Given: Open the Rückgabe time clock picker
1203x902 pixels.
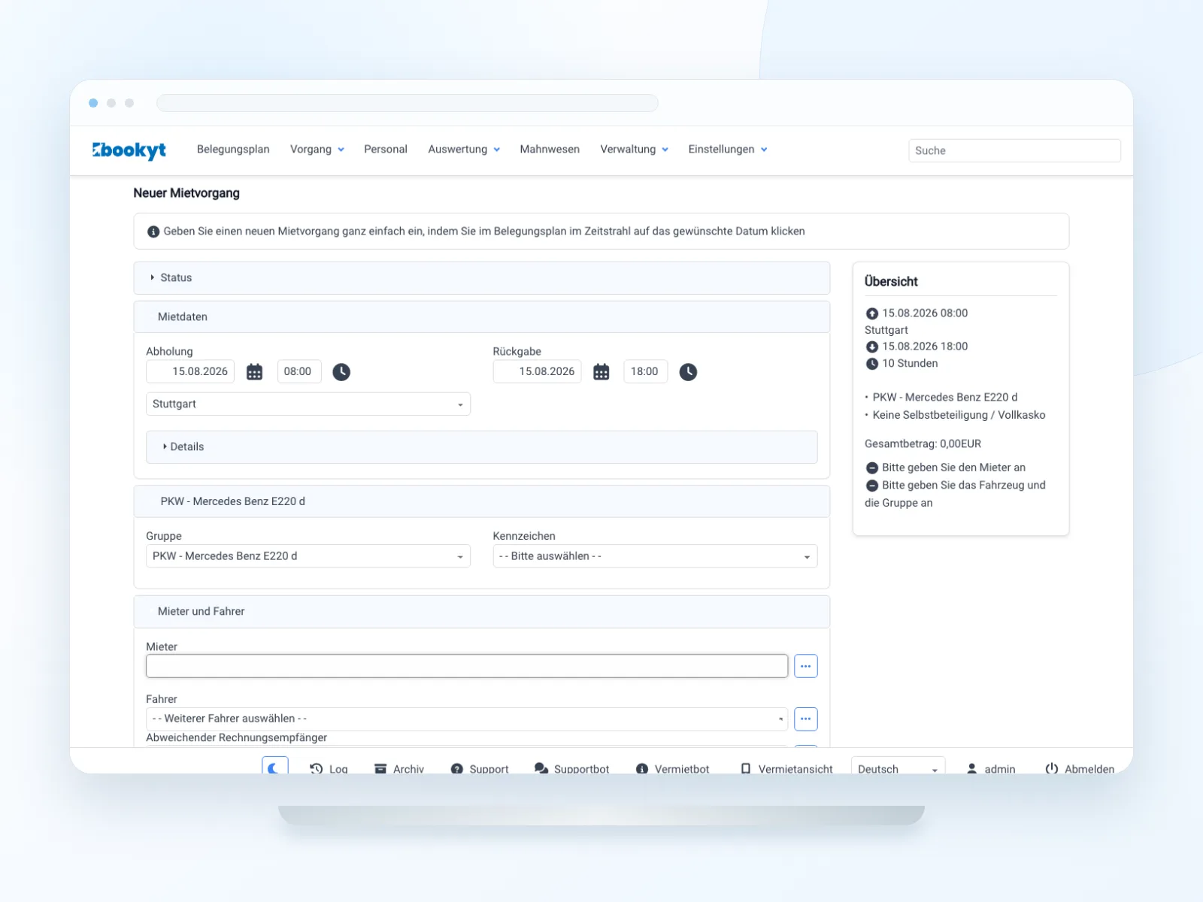Looking at the screenshot, I should (x=688, y=371).
